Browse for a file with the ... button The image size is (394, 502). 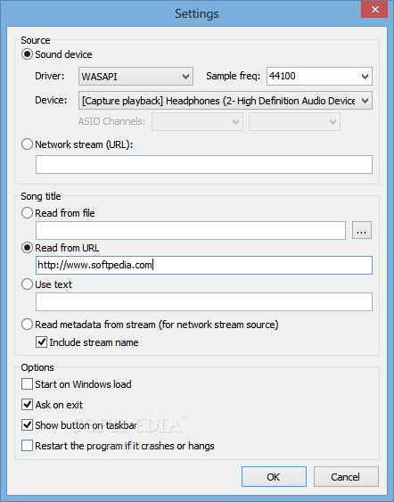coord(362,230)
